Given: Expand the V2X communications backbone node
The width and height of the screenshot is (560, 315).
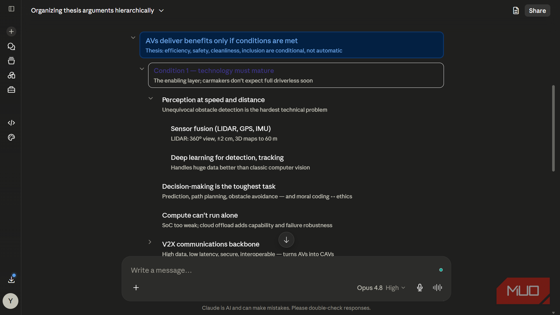Looking at the screenshot, I should [x=150, y=242].
